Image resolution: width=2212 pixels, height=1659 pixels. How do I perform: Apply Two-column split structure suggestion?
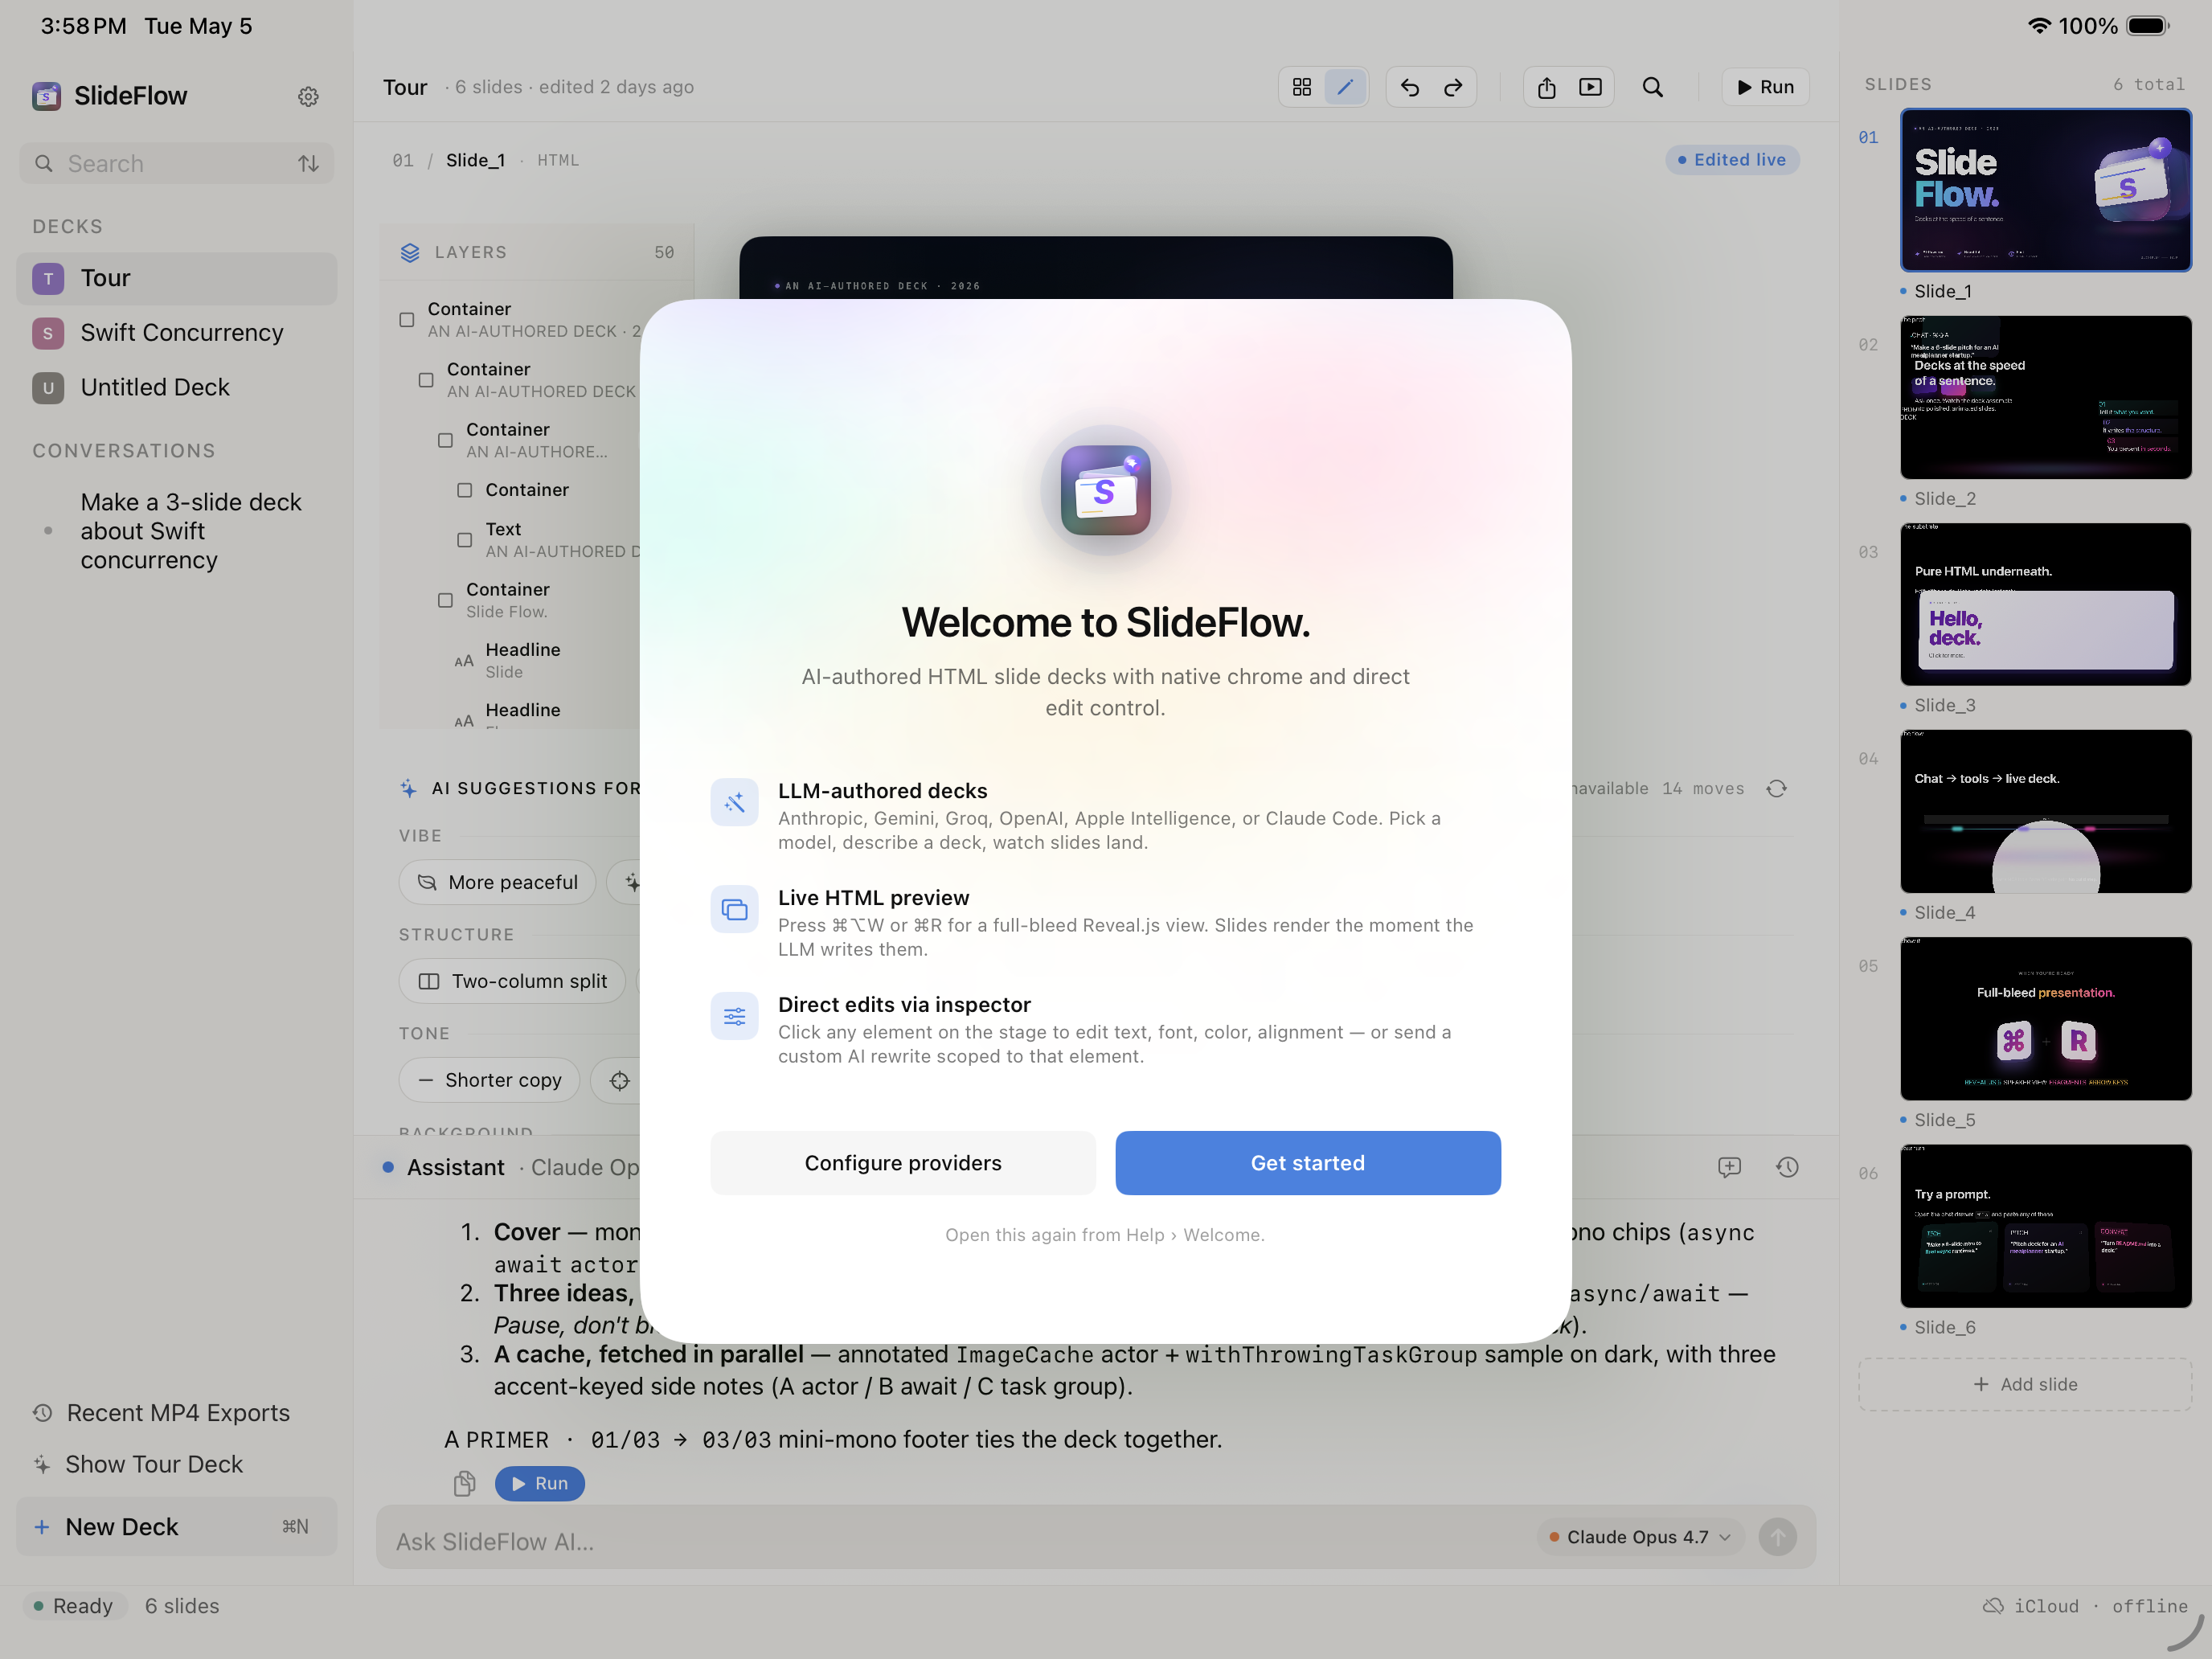click(x=512, y=982)
